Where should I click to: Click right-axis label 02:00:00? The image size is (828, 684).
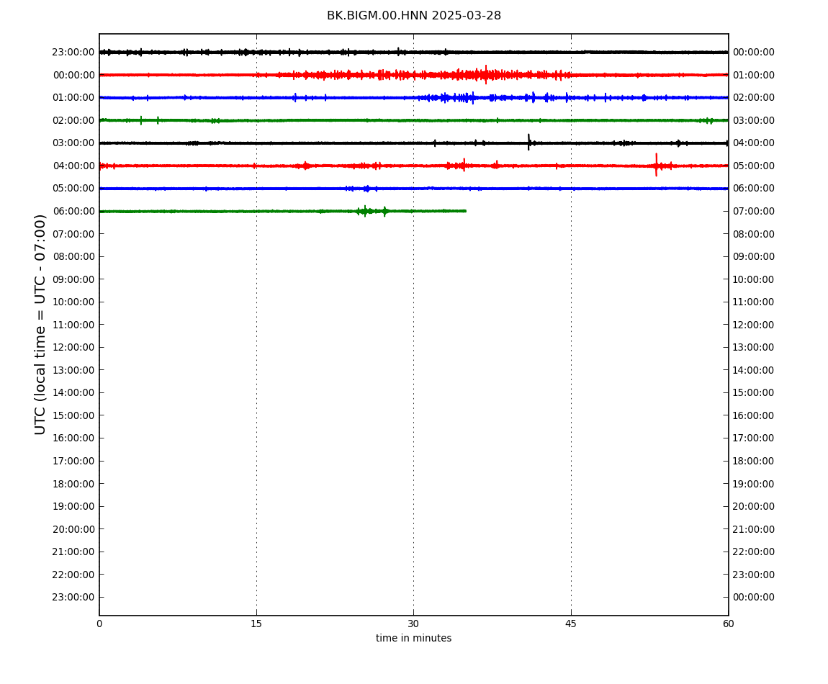click(754, 98)
